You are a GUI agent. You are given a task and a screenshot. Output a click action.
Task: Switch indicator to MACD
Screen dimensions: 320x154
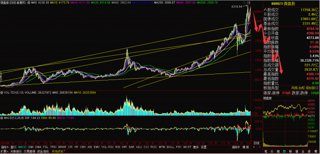(x=22, y=147)
